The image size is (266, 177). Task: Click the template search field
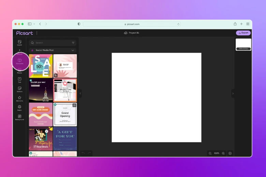51,43
